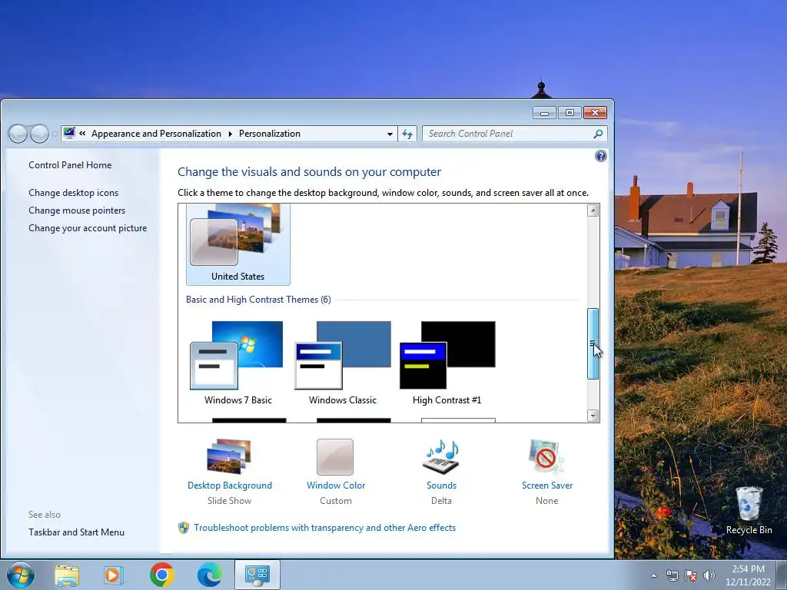Open the Screen Saver settings icon
Screen dimensions: 787x590
(546, 456)
